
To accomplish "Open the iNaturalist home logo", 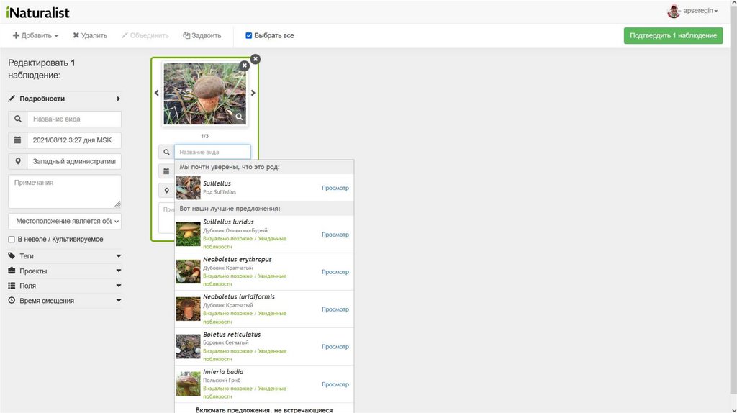I will [x=37, y=12].
